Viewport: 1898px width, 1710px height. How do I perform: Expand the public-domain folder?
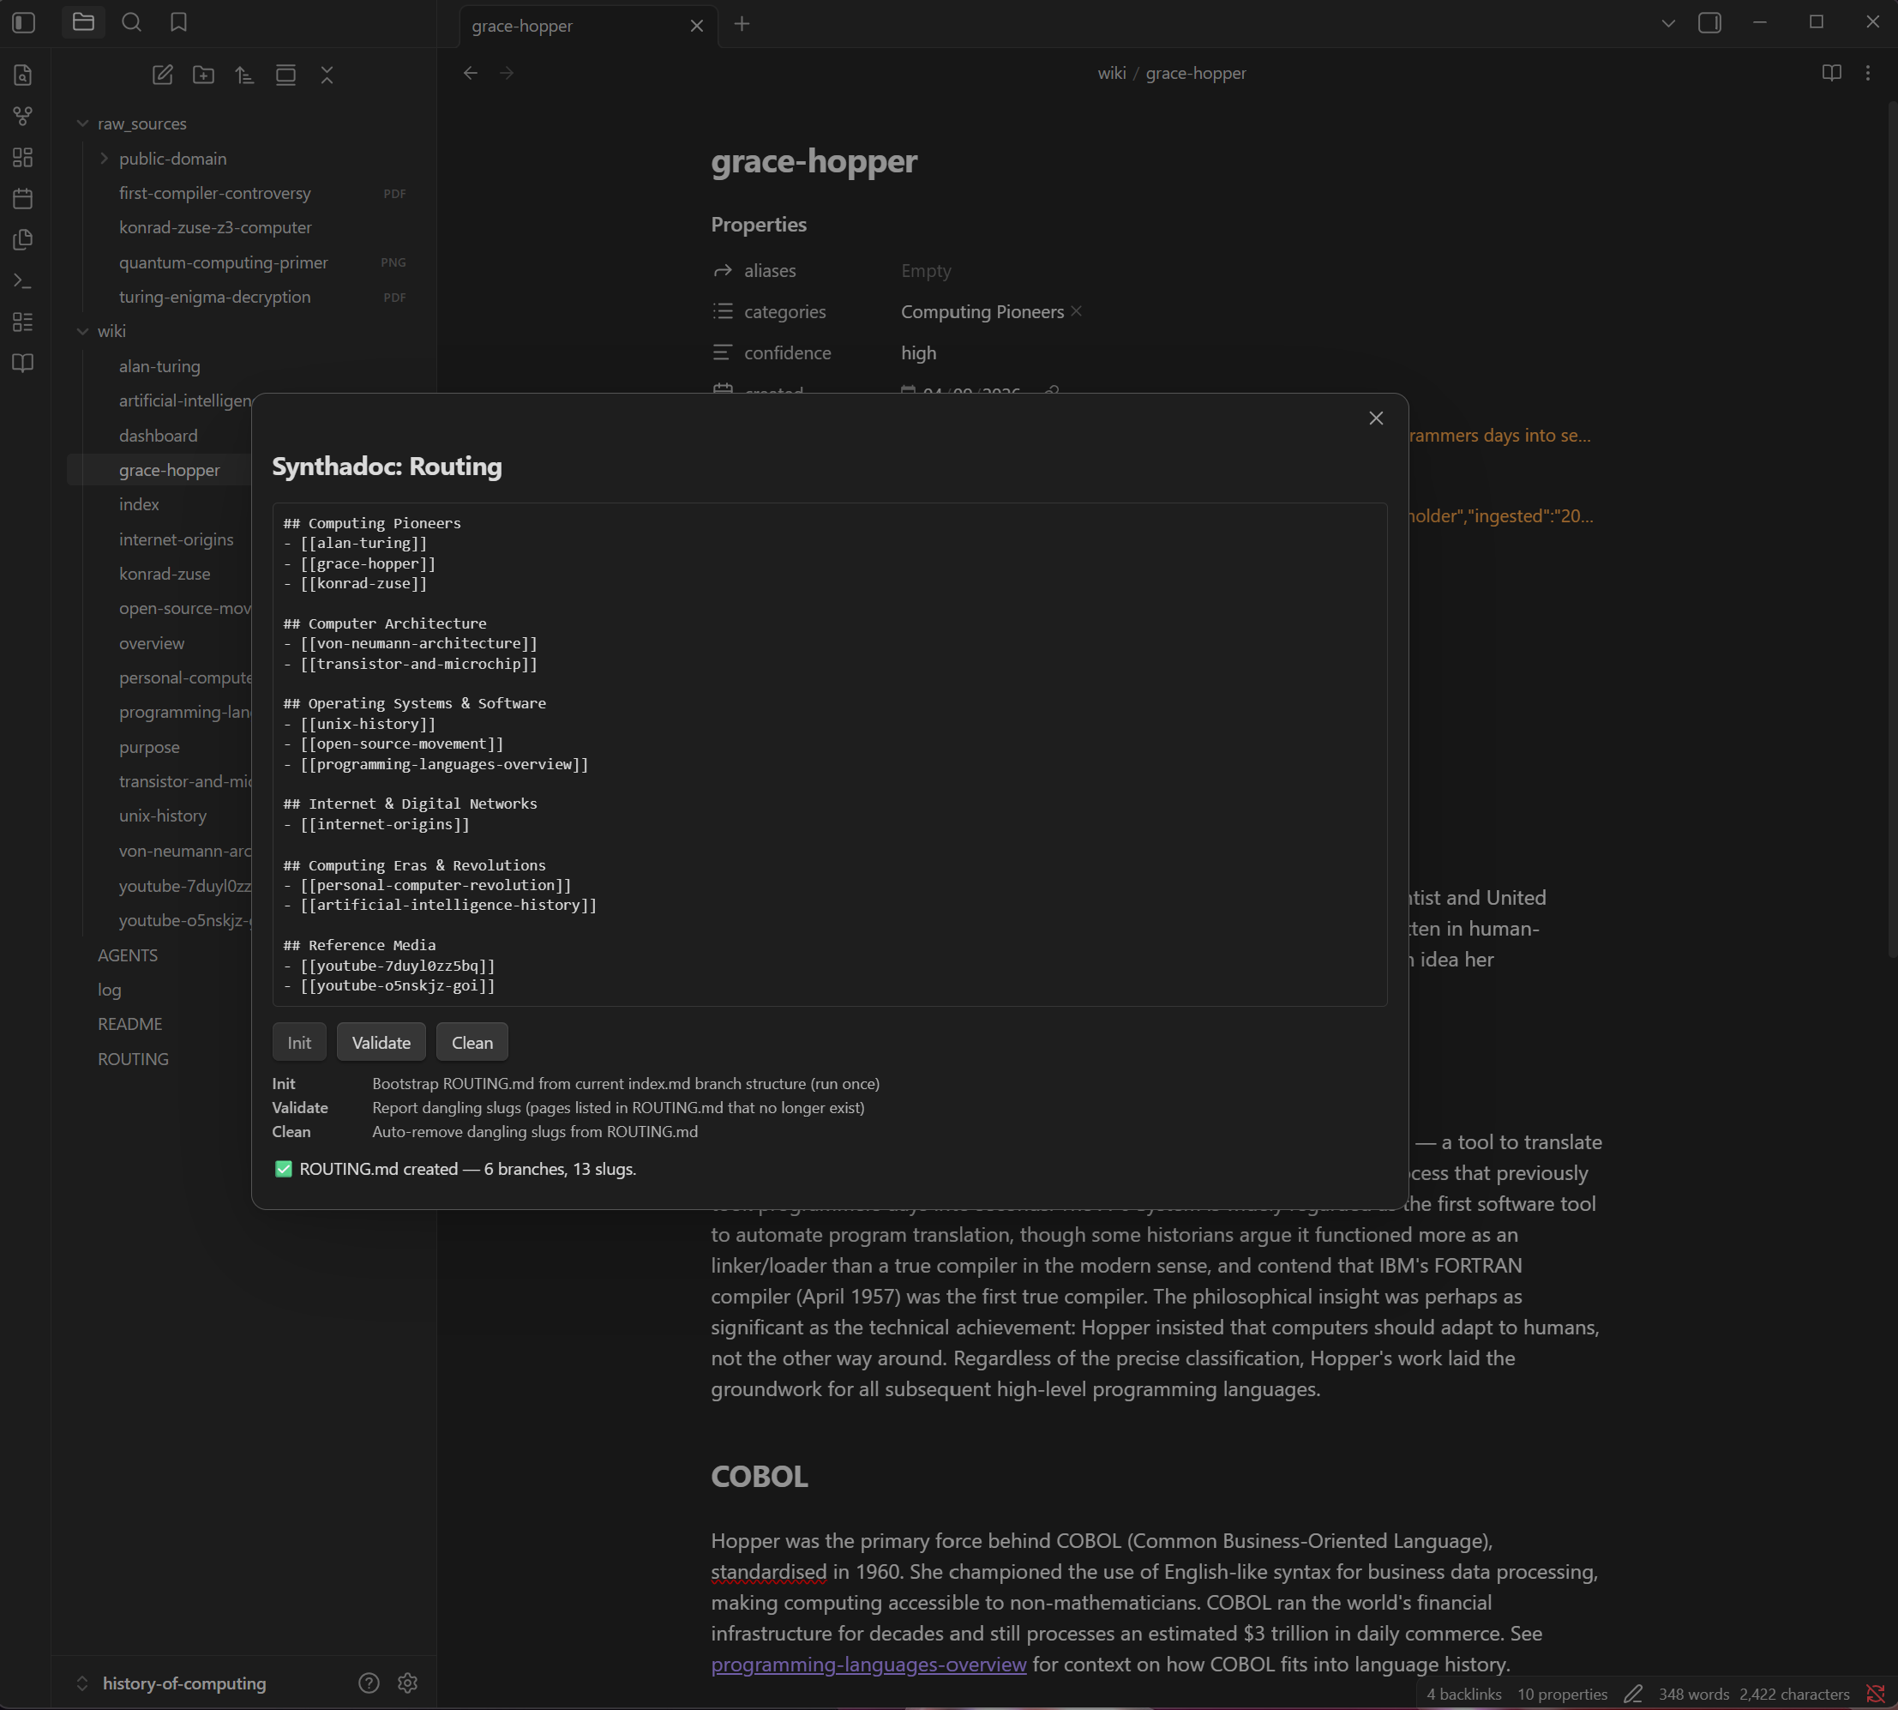click(x=105, y=158)
